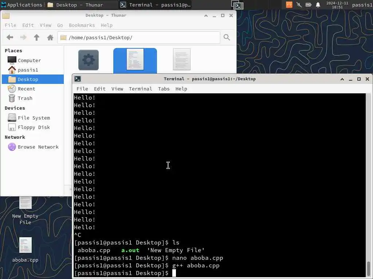Viewport: 373px width, 279px height.
Task: Open Terminal View menu
Action: (117, 89)
